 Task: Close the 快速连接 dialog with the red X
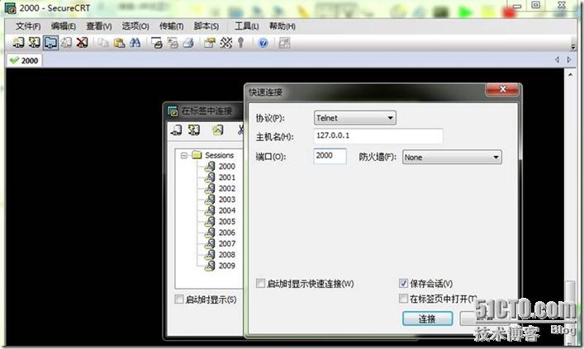point(502,90)
